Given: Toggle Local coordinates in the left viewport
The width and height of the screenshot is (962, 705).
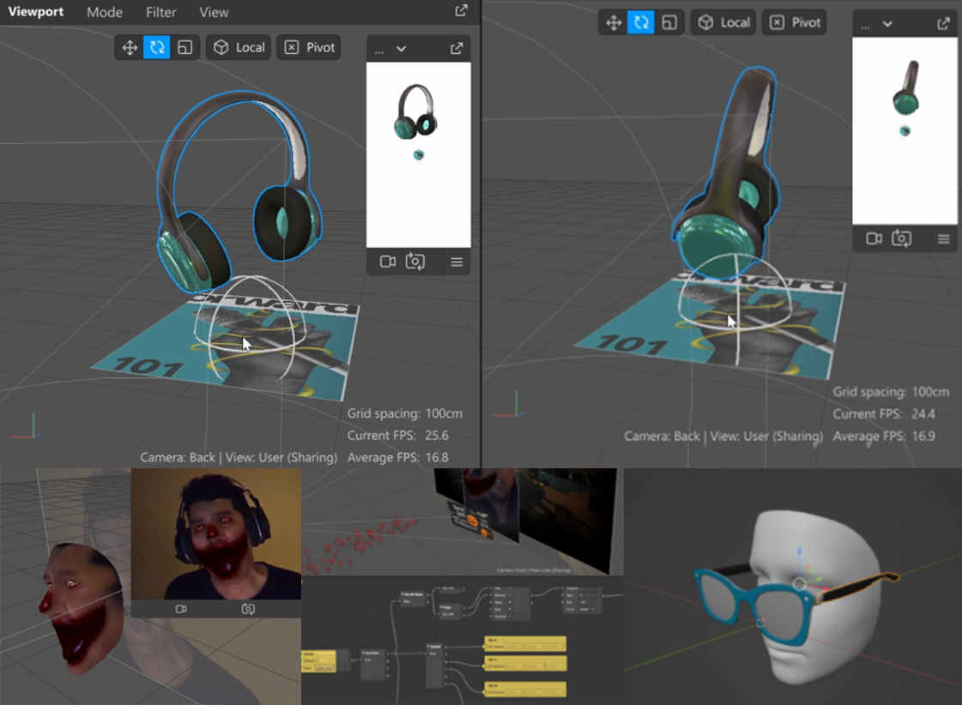Looking at the screenshot, I should pyautogui.click(x=239, y=48).
